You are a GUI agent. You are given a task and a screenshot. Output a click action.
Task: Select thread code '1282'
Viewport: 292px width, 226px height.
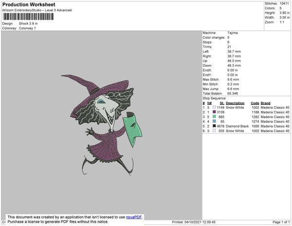[x=255, y=117]
